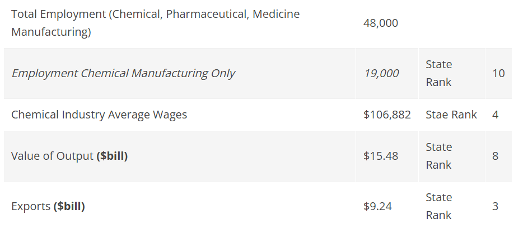Select the $9.24 exports value
This screenshot has height=233, width=514.
click(x=377, y=206)
